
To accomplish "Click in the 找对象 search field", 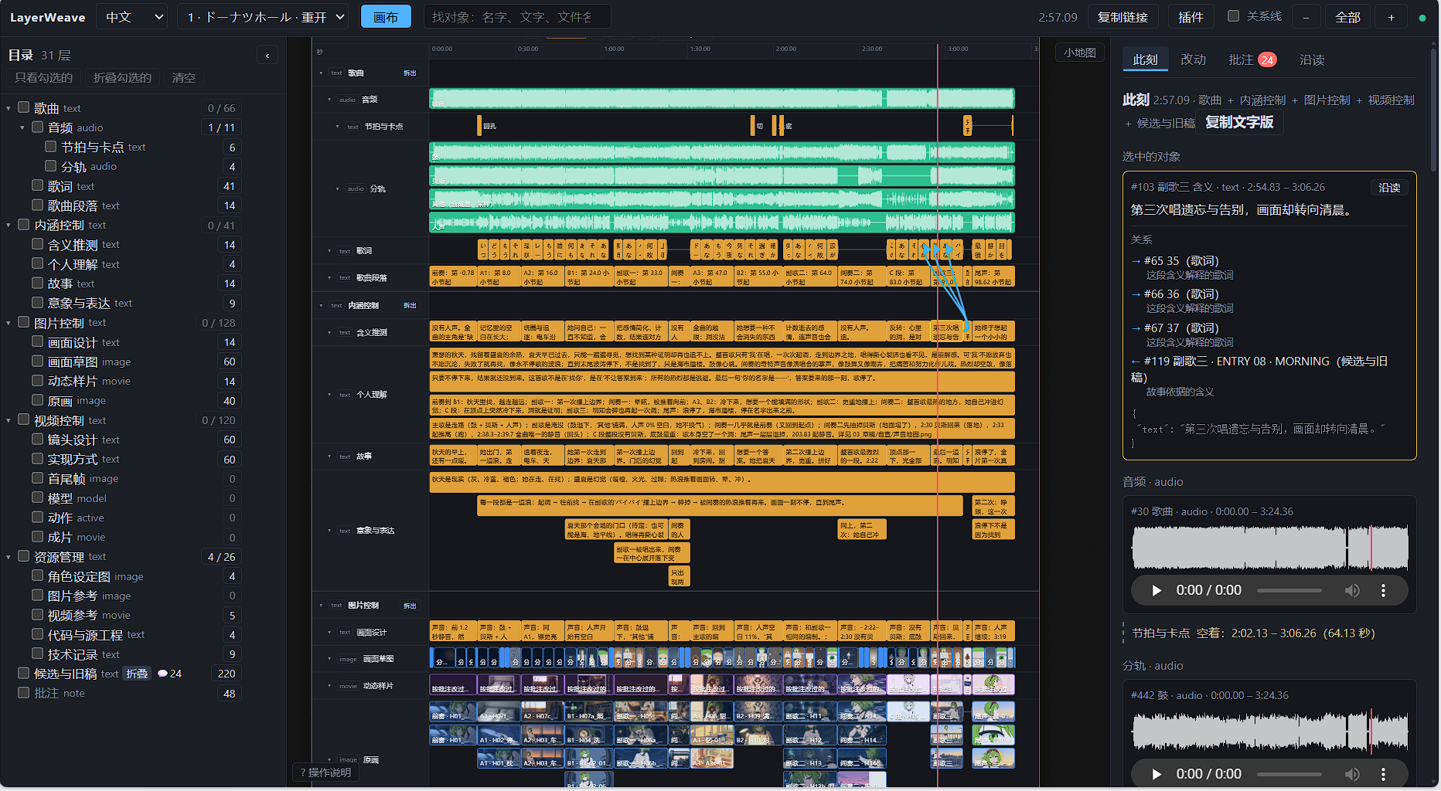I will click(x=517, y=17).
